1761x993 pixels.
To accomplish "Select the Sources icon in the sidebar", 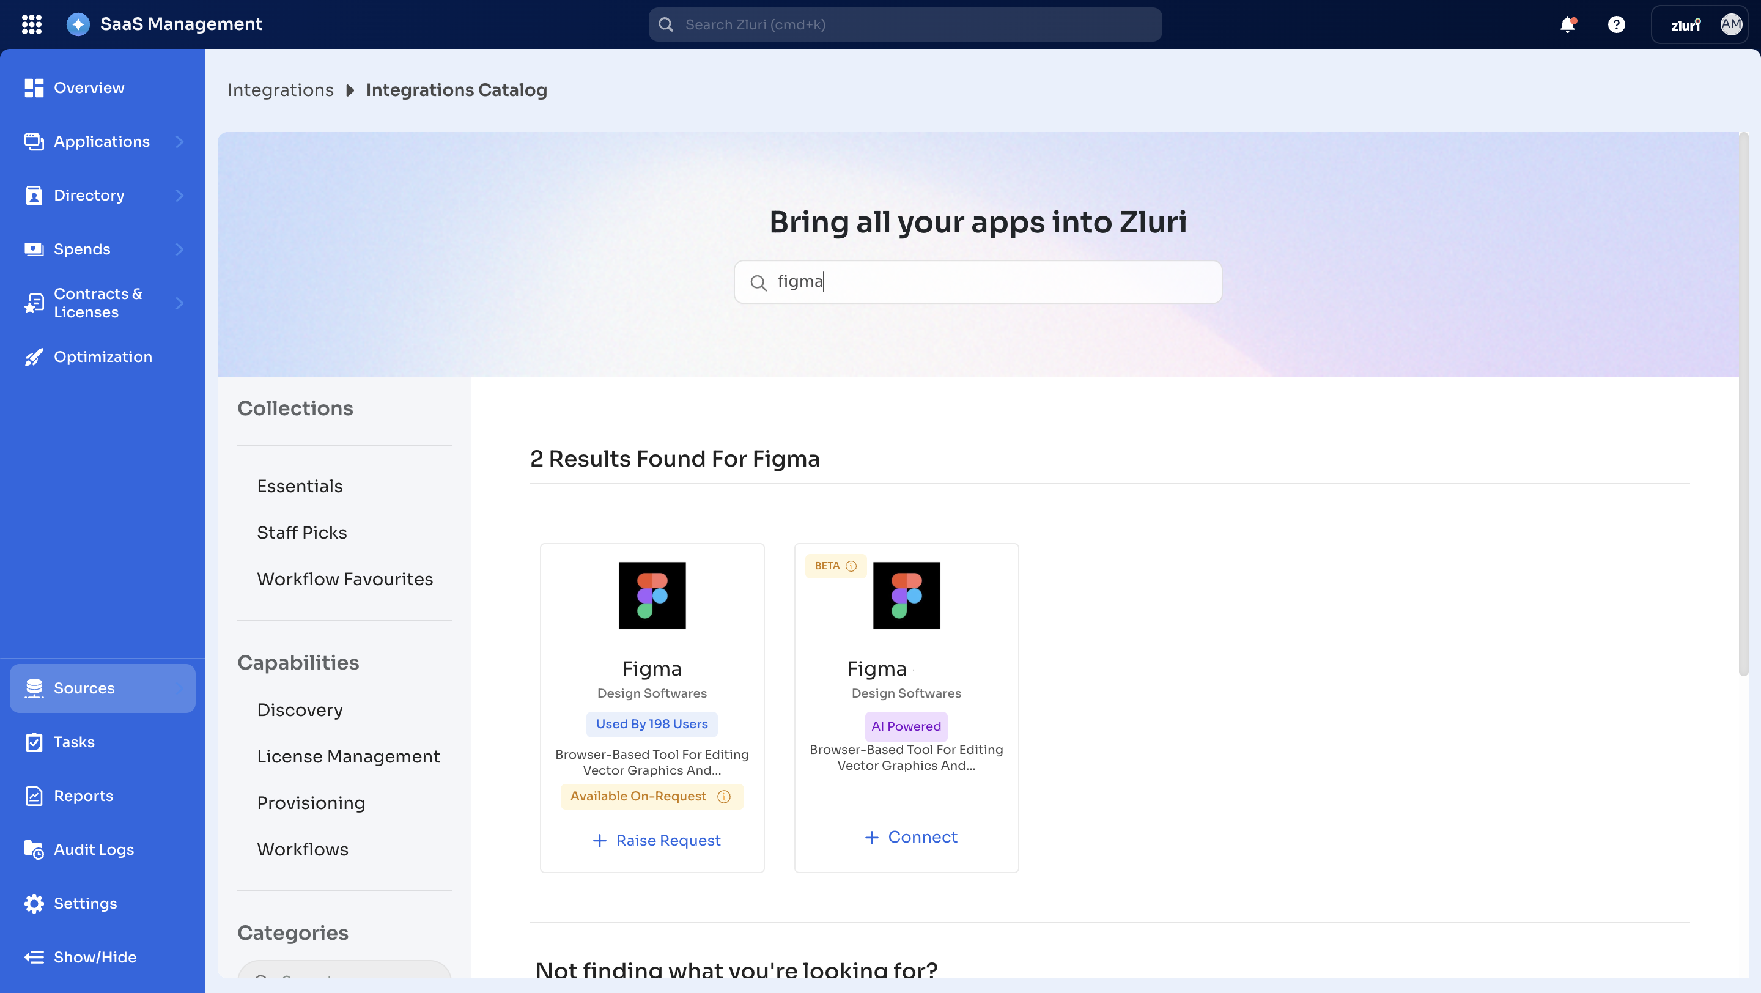I will click(34, 687).
